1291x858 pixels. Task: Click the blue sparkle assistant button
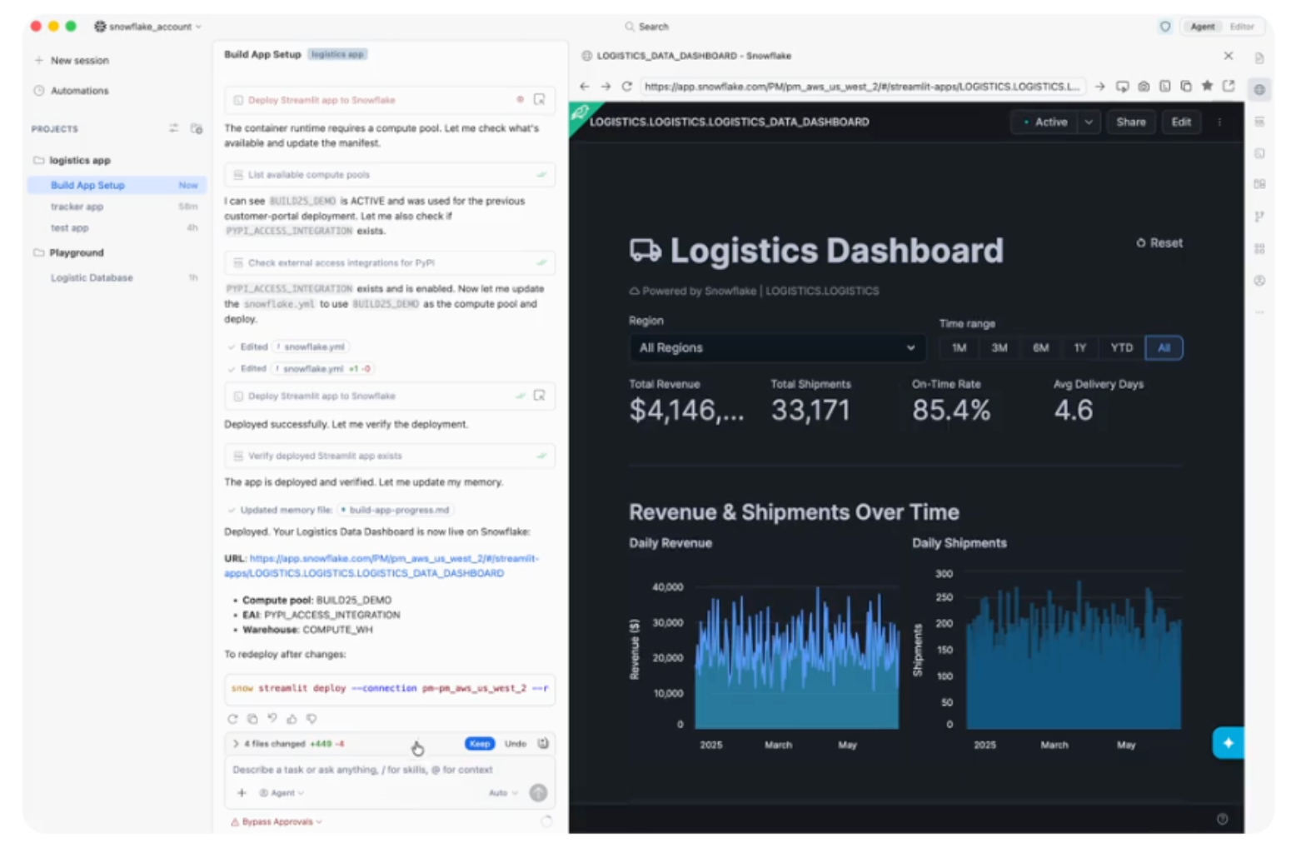(1228, 743)
